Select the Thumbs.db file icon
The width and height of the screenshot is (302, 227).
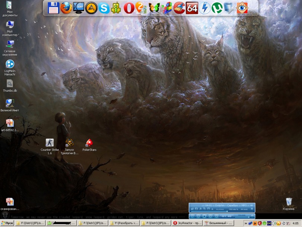pyautogui.click(x=10, y=86)
